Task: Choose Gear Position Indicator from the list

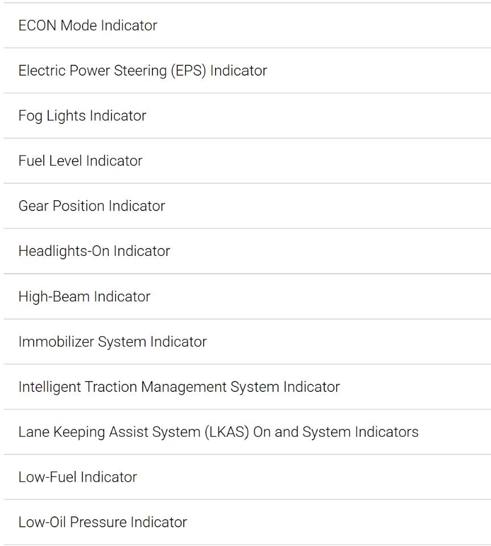Action: [x=247, y=206]
